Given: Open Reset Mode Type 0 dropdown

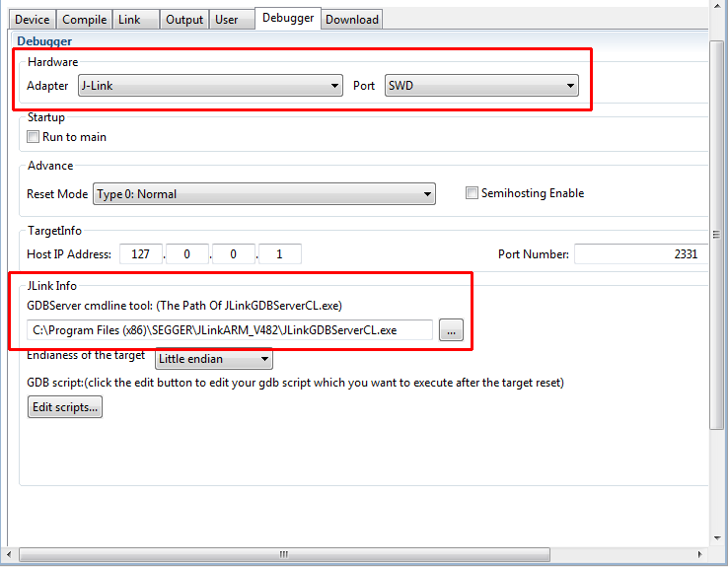Looking at the screenshot, I should (263, 194).
